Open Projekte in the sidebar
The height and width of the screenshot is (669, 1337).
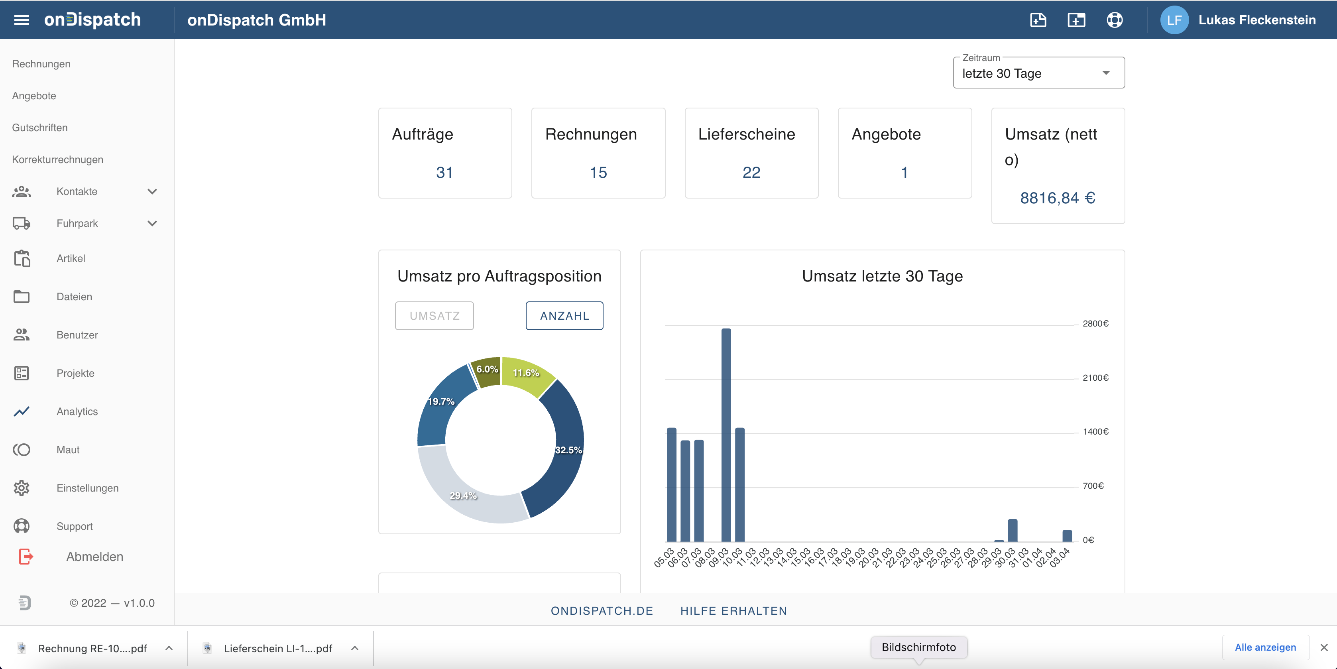(75, 373)
